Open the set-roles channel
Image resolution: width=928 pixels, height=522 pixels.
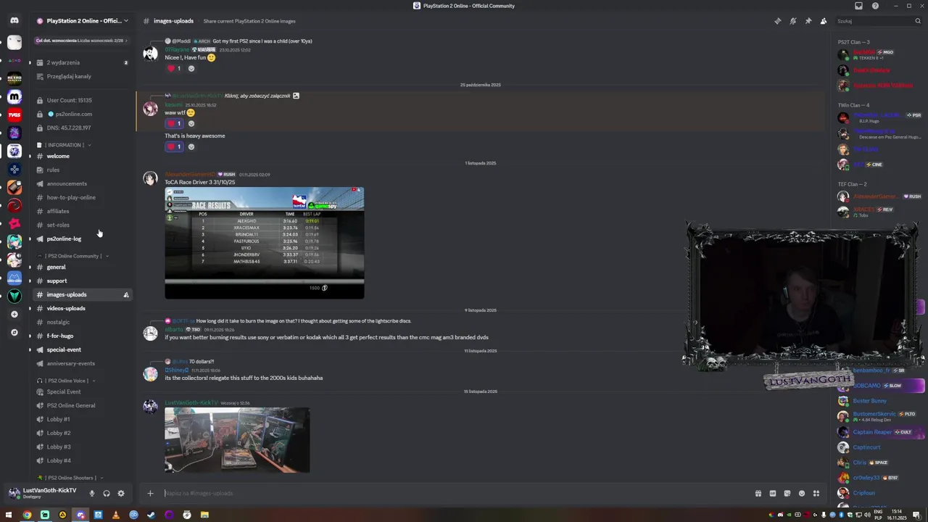pos(81,225)
